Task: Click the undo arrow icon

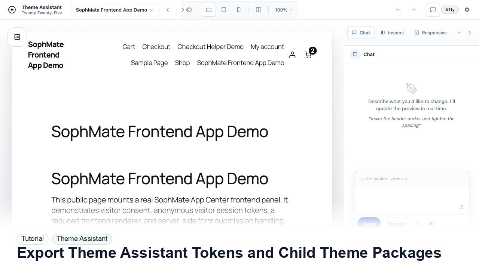Action: (398, 10)
